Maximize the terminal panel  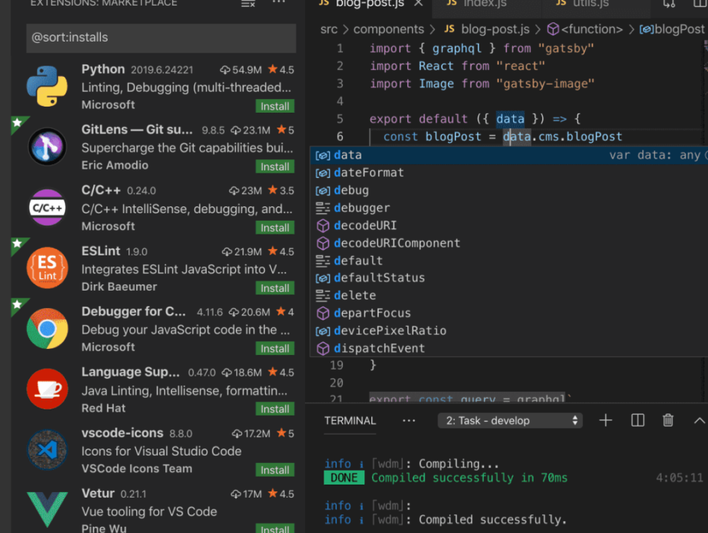(699, 420)
